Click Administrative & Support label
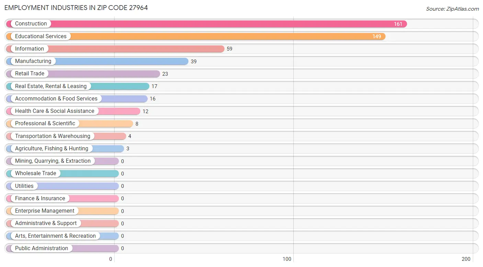The width and height of the screenshot is (483, 267). pos(46,223)
